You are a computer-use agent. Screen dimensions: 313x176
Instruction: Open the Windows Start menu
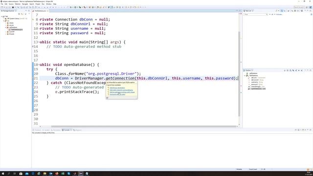click(x=3, y=174)
